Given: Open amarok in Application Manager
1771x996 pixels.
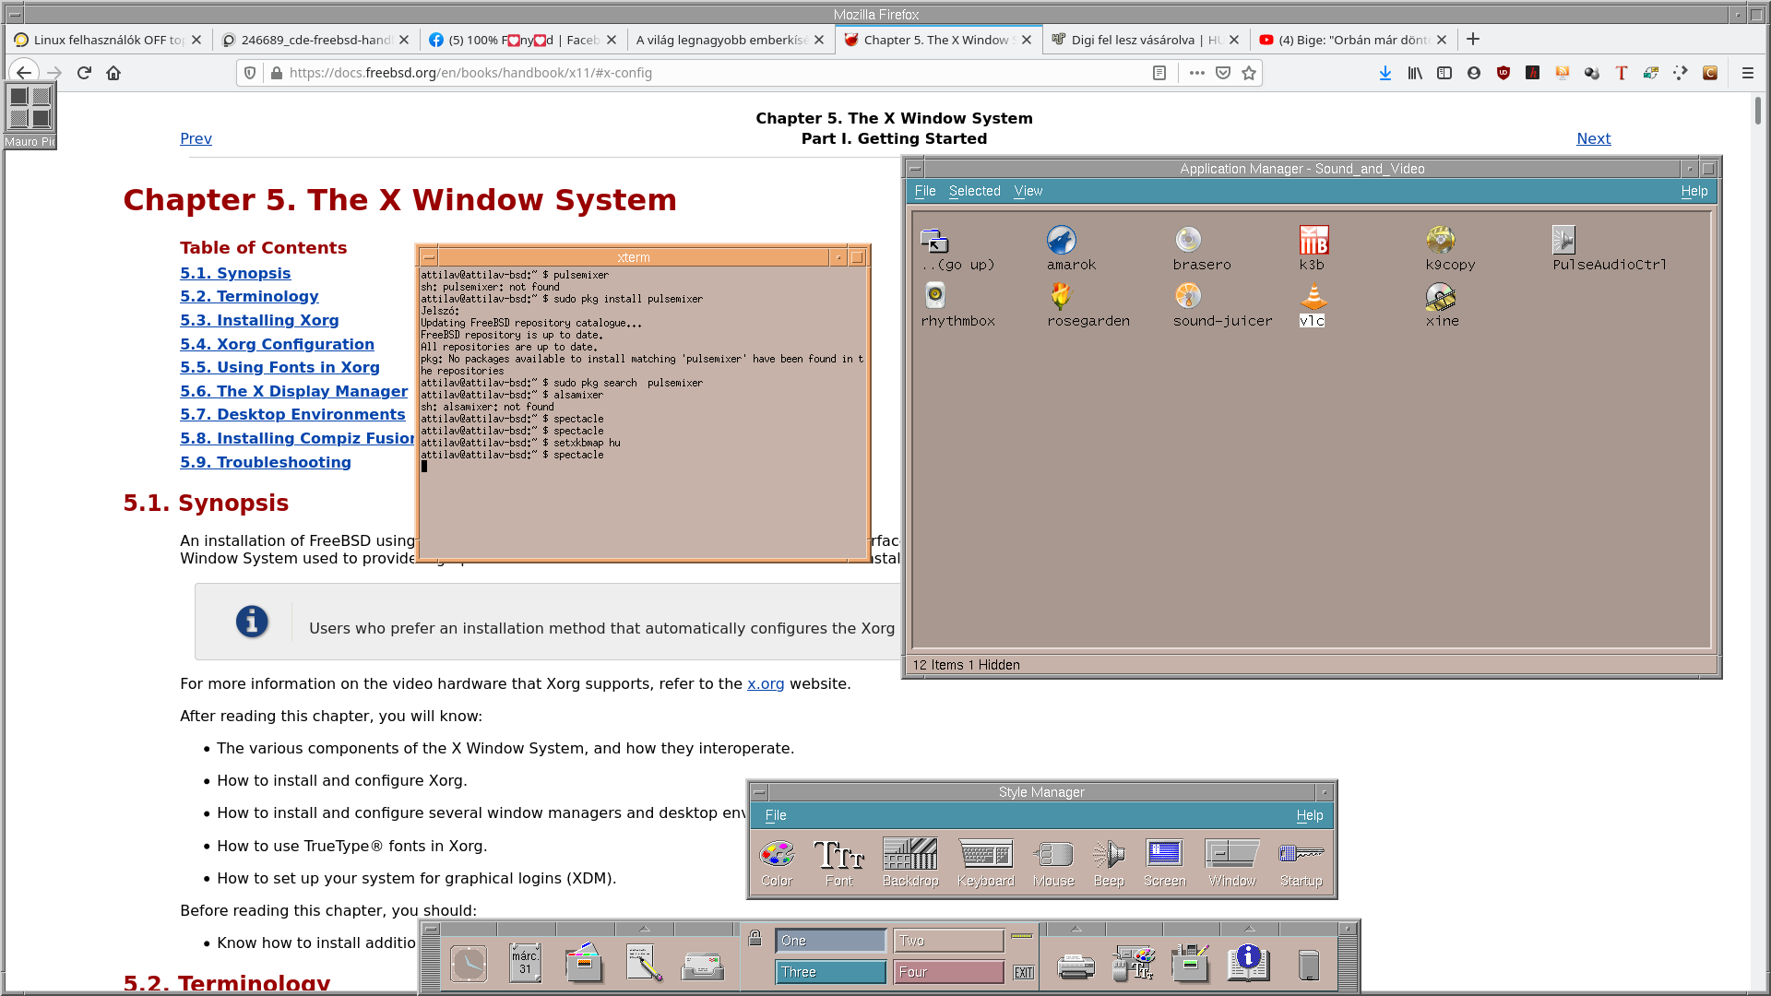Looking at the screenshot, I should click(x=1062, y=240).
